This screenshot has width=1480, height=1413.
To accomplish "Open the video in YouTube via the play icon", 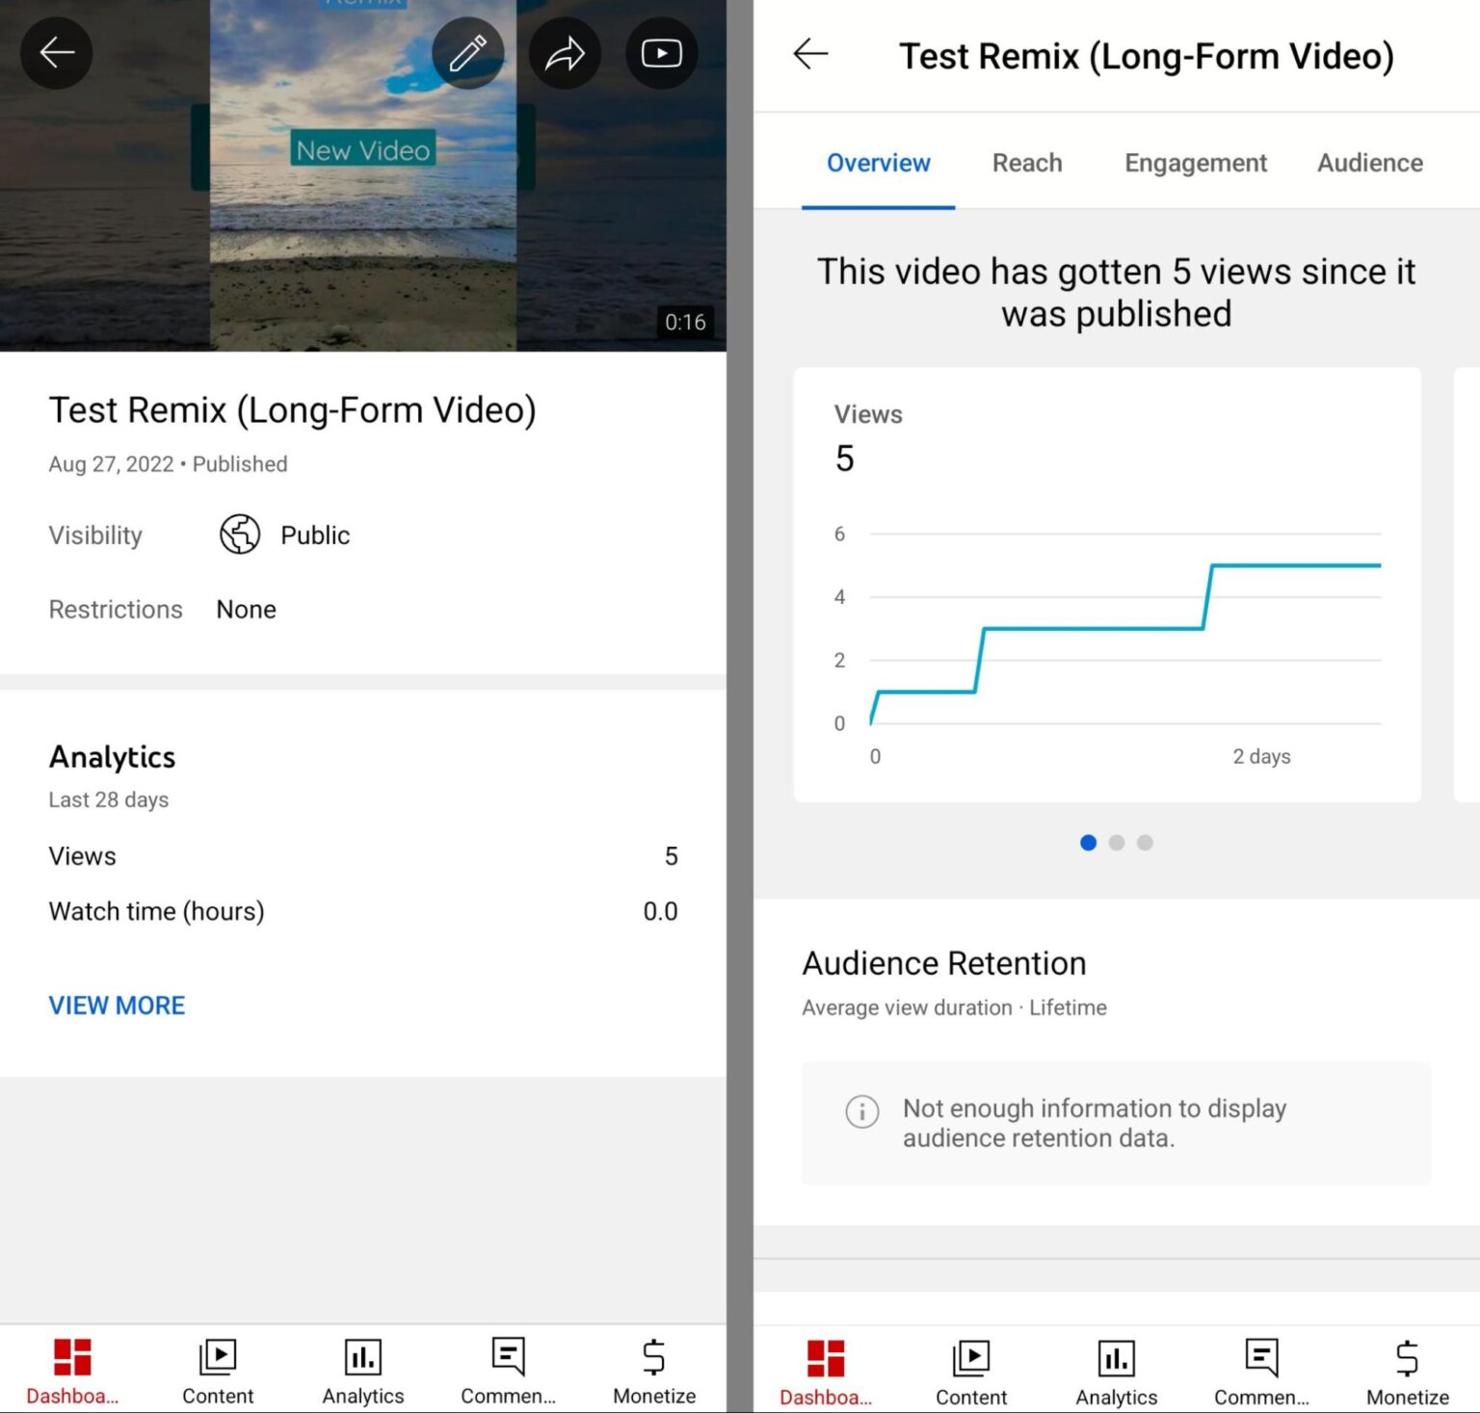I will [661, 53].
